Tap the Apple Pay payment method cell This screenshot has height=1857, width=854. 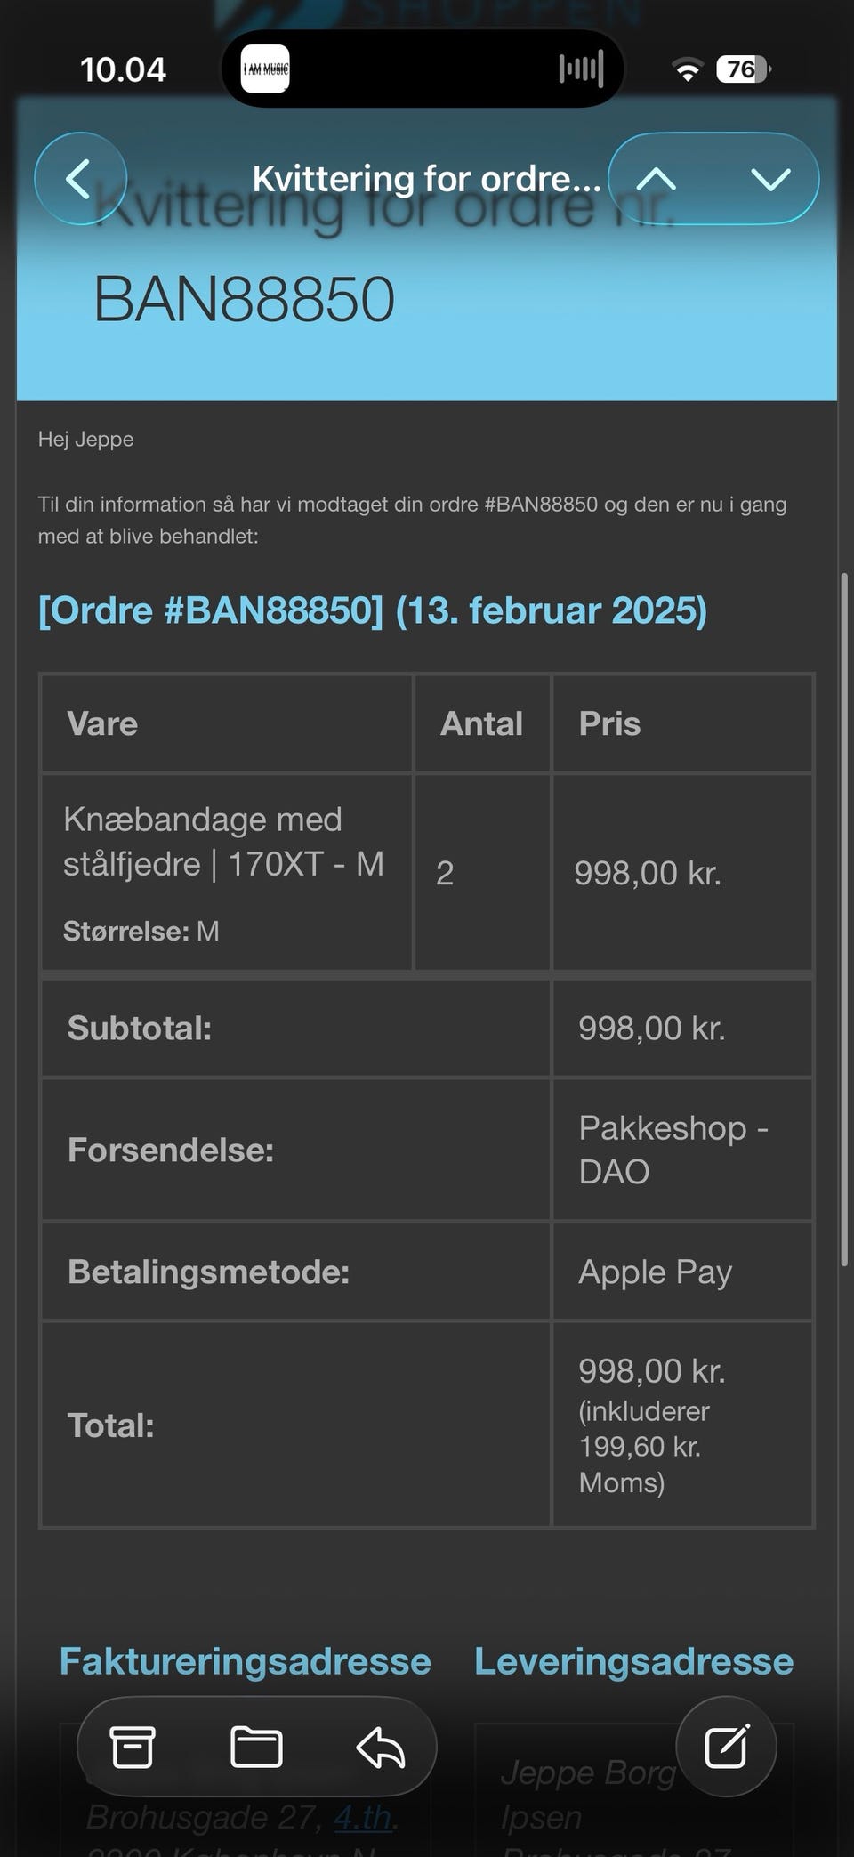click(656, 1272)
